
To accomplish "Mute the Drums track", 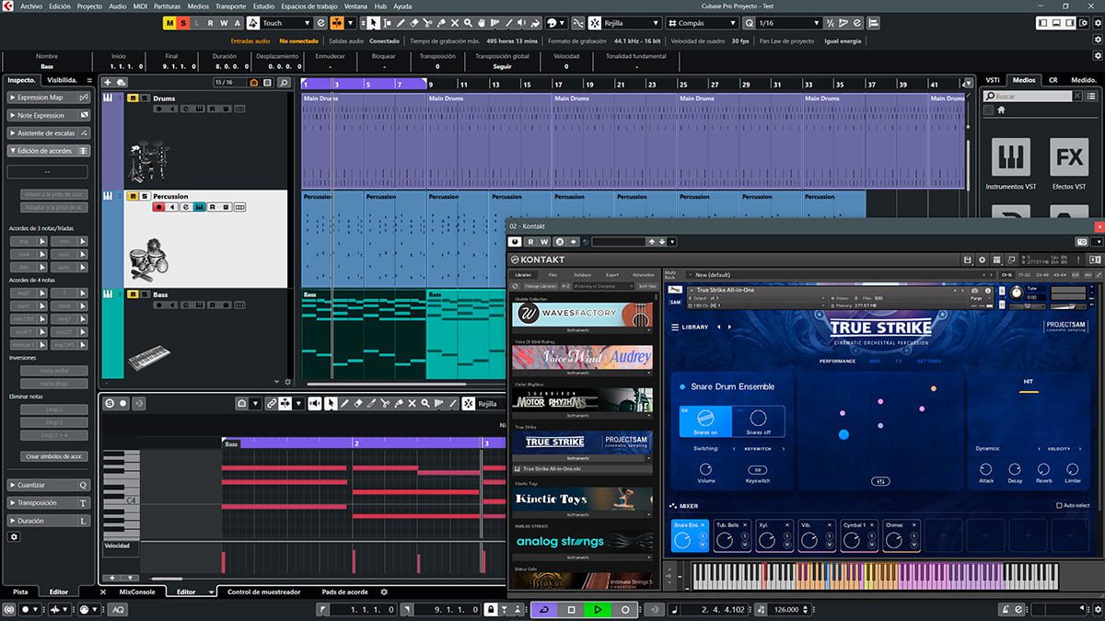I will click(133, 98).
